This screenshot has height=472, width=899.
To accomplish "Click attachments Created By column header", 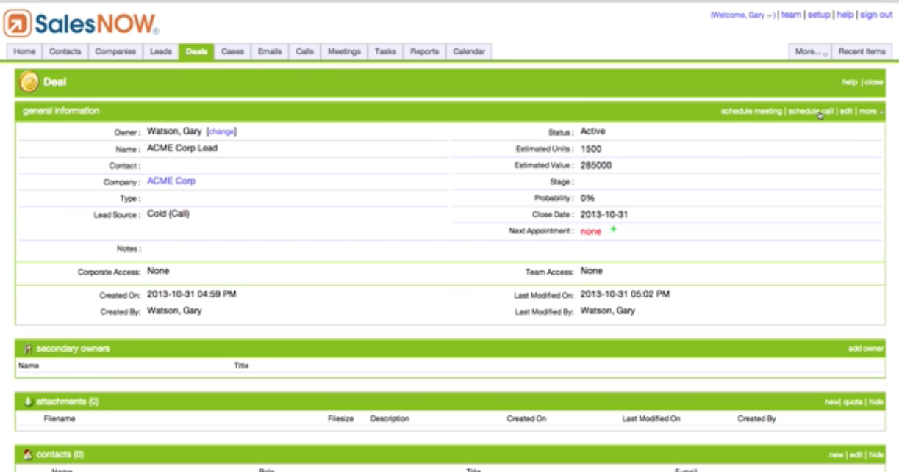I will tap(756, 419).
